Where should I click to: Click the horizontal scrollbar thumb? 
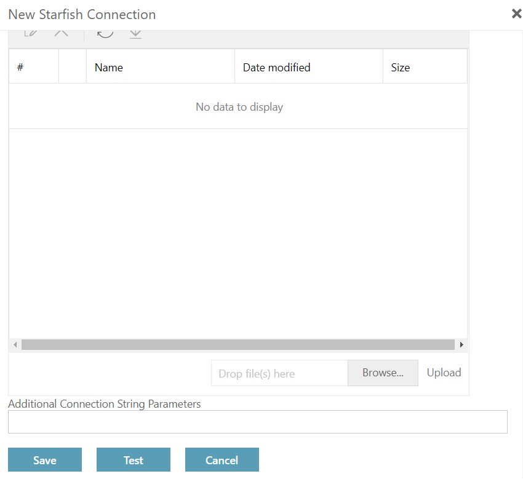(238, 345)
